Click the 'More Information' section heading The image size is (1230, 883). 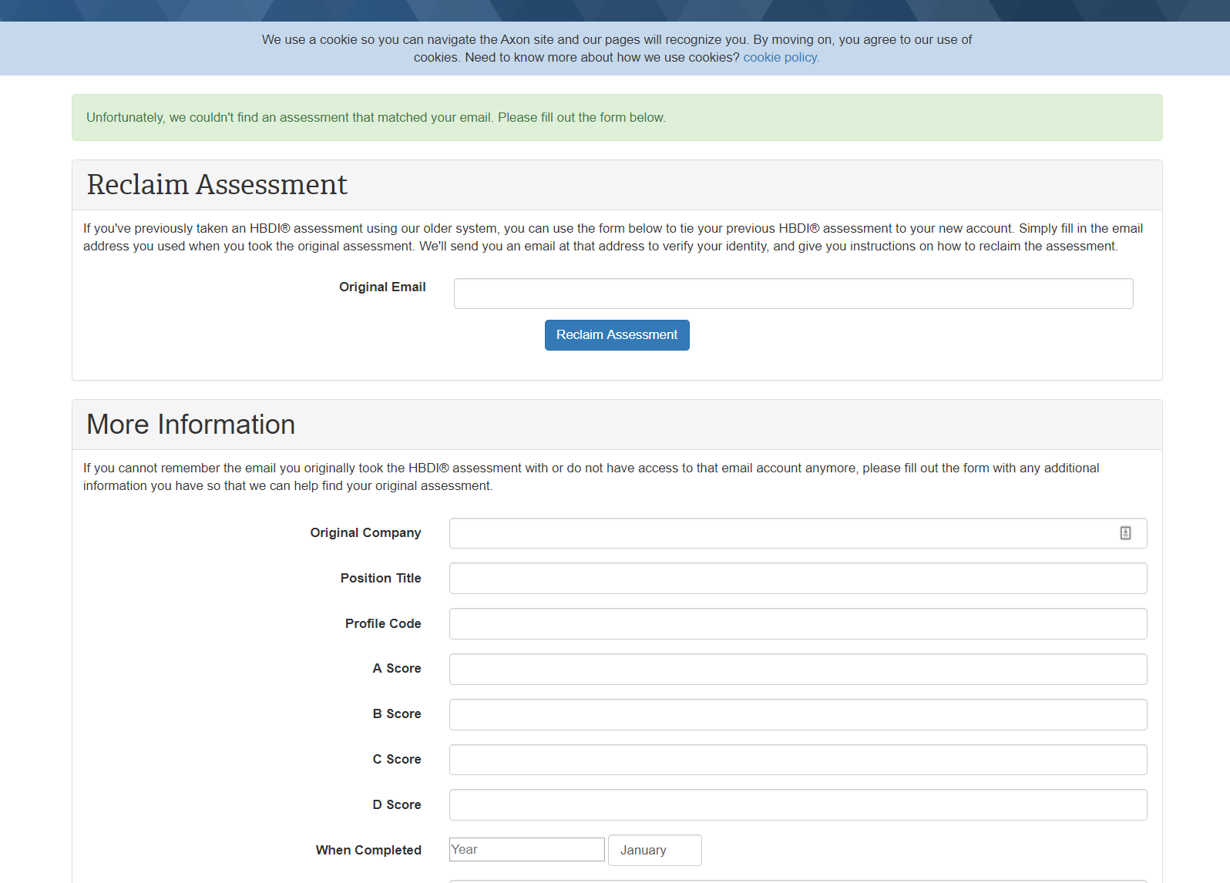click(x=191, y=425)
